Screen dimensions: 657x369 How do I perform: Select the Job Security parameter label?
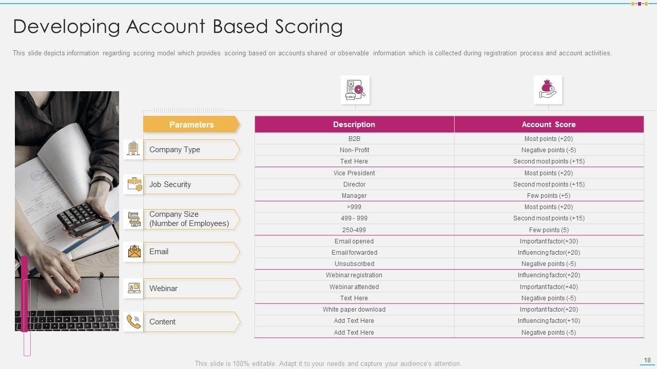[x=170, y=184]
